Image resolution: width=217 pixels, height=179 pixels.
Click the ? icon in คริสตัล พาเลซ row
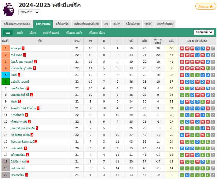(x=213, y=122)
